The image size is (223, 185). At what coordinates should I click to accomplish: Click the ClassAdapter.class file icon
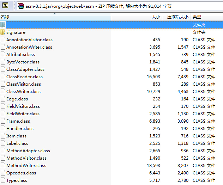pyautogui.click(x=3, y=69)
